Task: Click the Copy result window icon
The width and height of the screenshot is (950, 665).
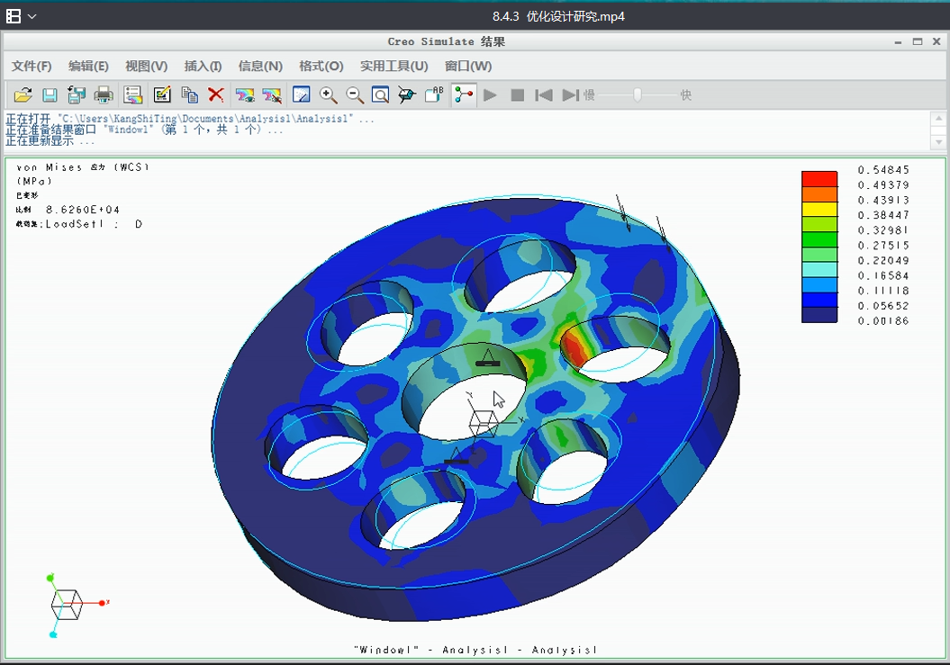Action: coord(190,95)
